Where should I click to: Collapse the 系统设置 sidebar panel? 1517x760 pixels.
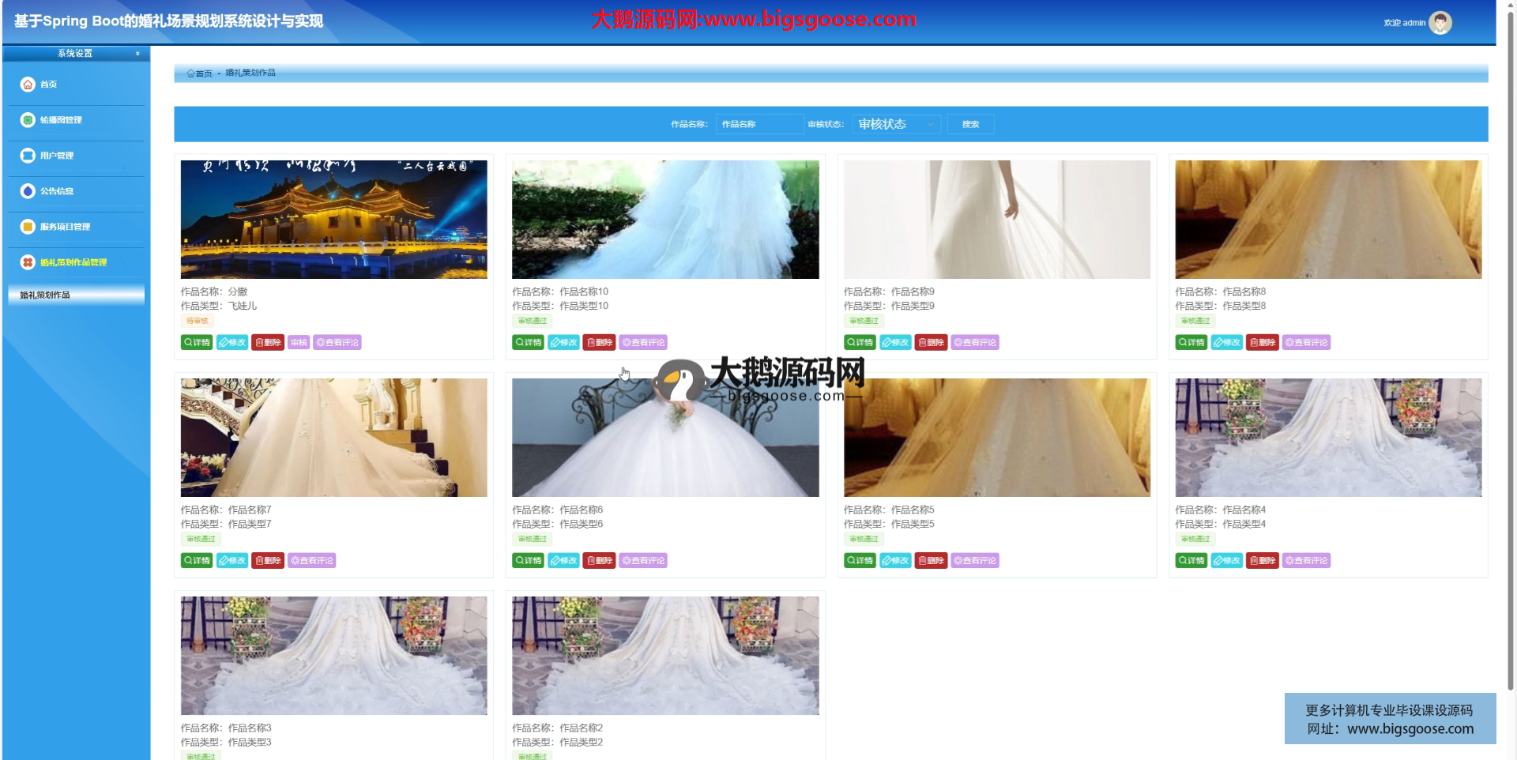(x=137, y=54)
